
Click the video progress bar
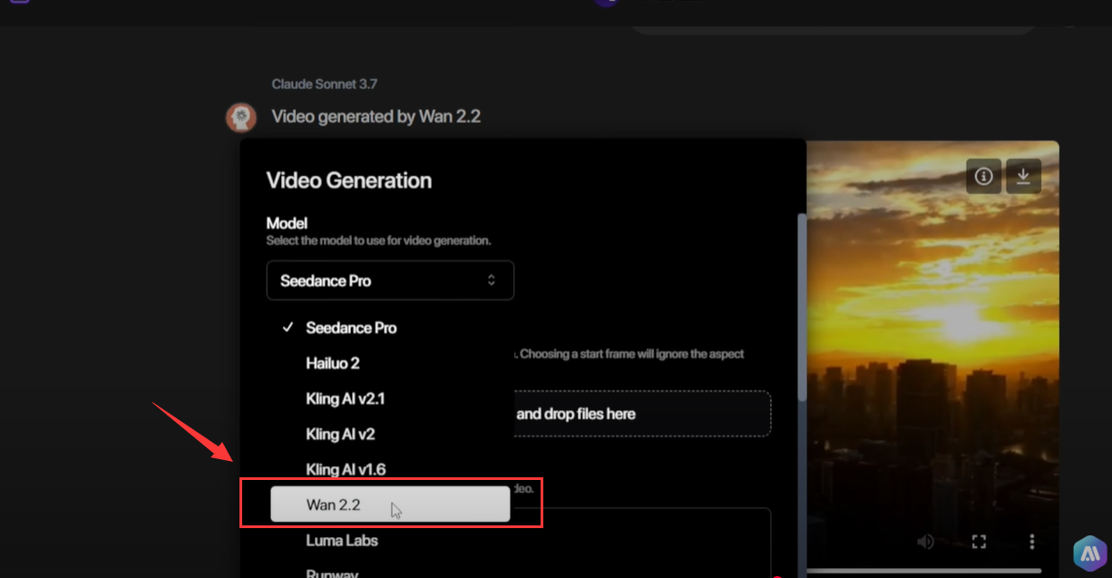(925, 572)
